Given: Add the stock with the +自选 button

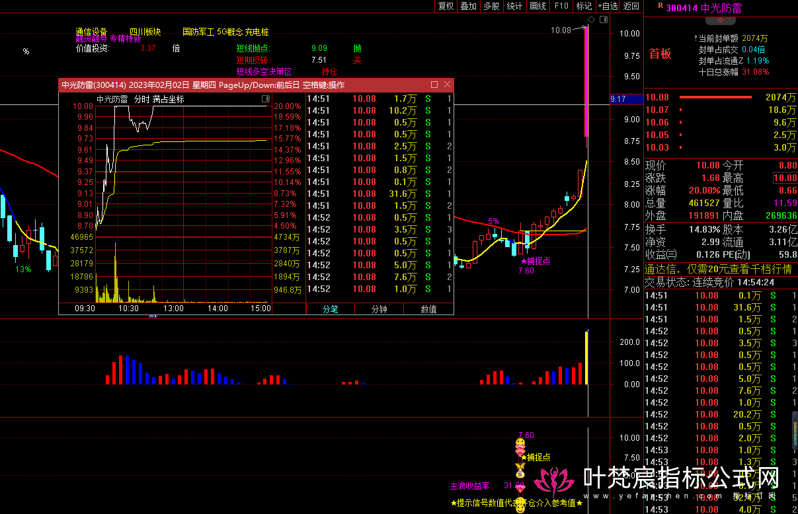Looking at the screenshot, I should (x=607, y=6).
